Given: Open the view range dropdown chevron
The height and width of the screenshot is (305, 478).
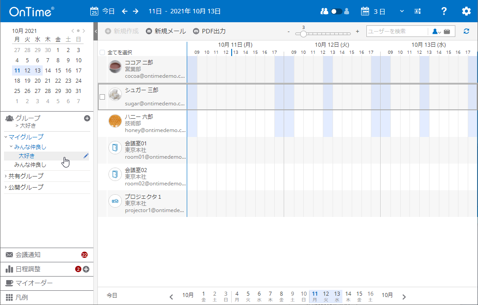Looking at the screenshot, I should coord(402,11).
